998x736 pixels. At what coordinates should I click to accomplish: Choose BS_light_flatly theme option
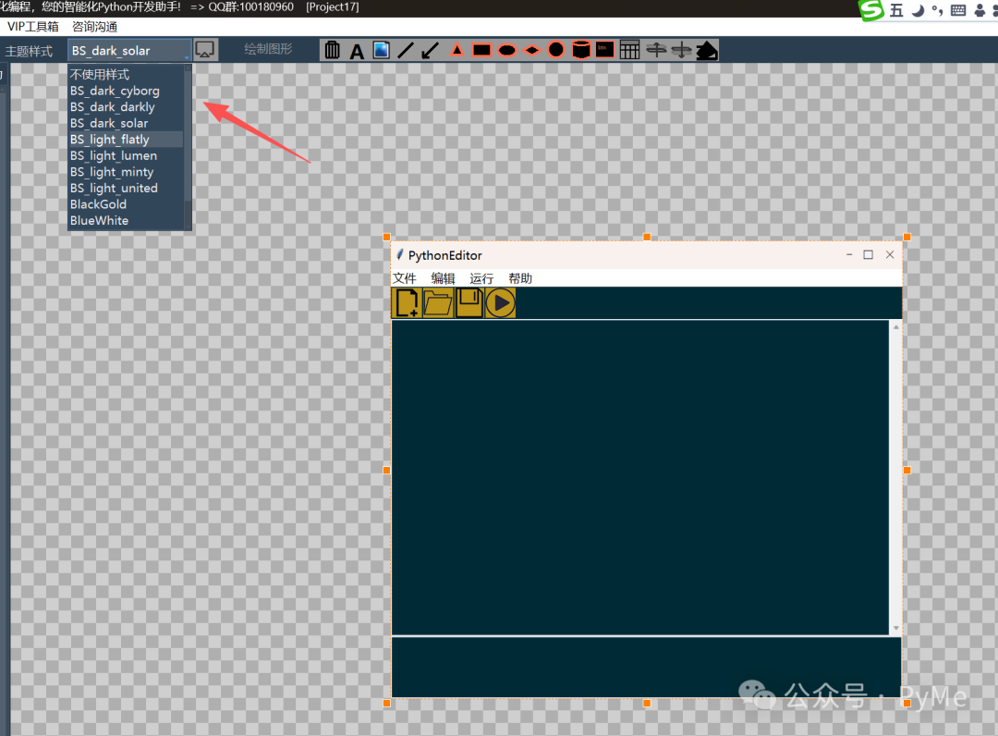[126, 140]
